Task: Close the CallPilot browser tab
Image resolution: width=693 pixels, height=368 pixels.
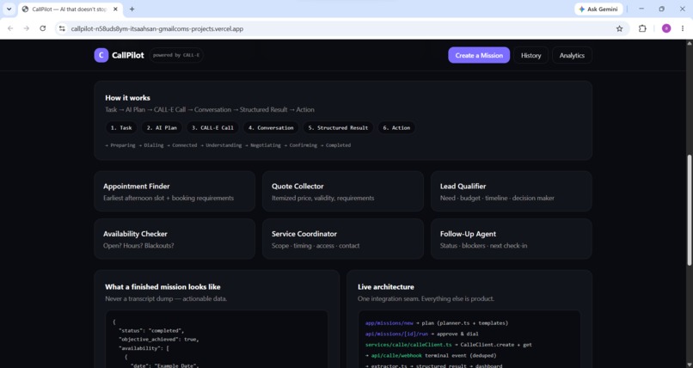Action: click(115, 9)
